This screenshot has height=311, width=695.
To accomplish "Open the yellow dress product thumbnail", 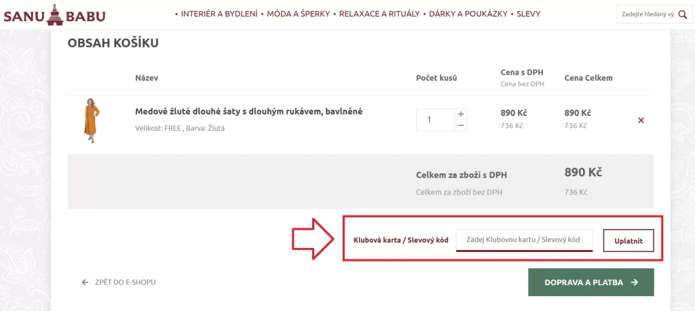I will point(92,121).
